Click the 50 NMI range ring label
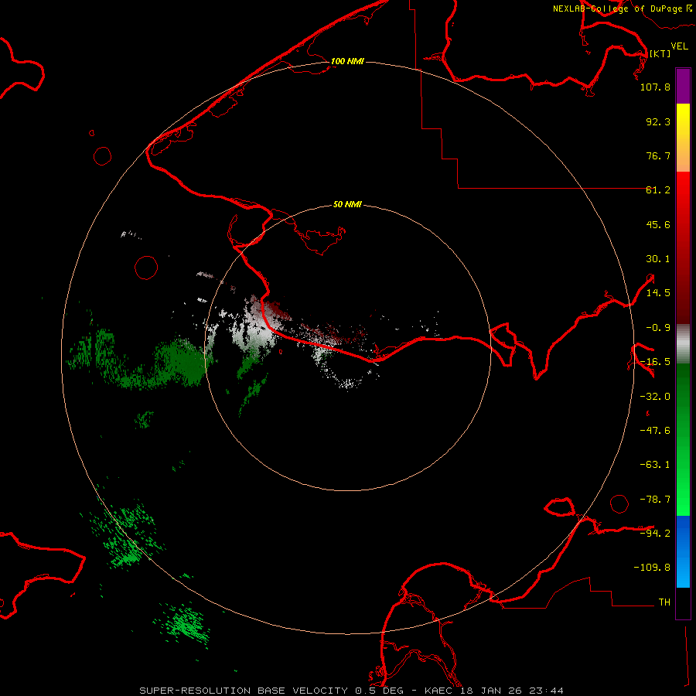696x696 pixels. 347,204
